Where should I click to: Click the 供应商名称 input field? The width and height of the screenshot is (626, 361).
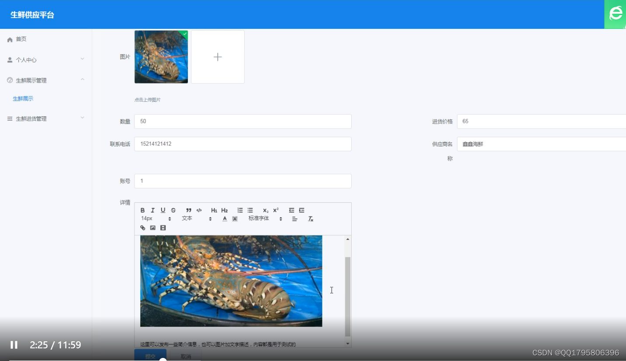(541, 144)
